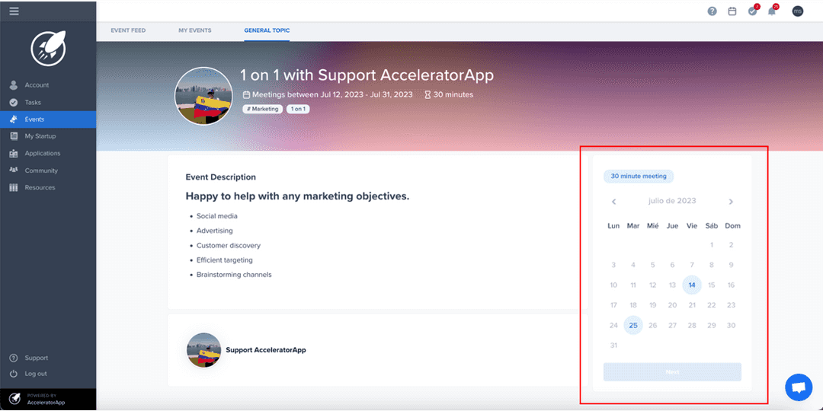Click the Community people icon
This screenshot has width=823, height=411.
coord(14,170)
